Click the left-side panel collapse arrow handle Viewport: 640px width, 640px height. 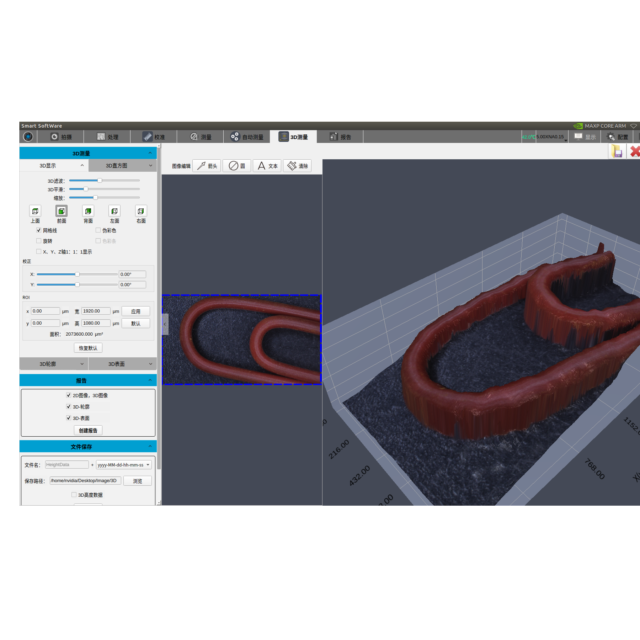coord(165,324)
